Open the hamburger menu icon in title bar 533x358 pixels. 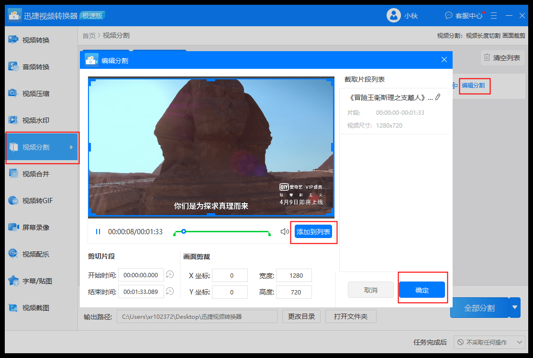pos(494,16)
